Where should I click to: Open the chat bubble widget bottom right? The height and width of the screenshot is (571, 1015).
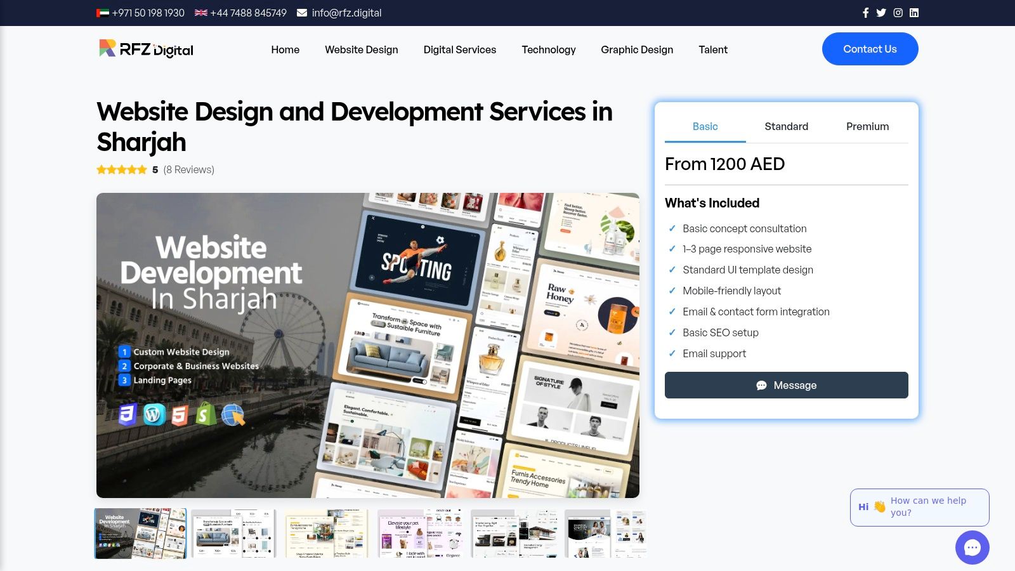(x=971, y=547)
